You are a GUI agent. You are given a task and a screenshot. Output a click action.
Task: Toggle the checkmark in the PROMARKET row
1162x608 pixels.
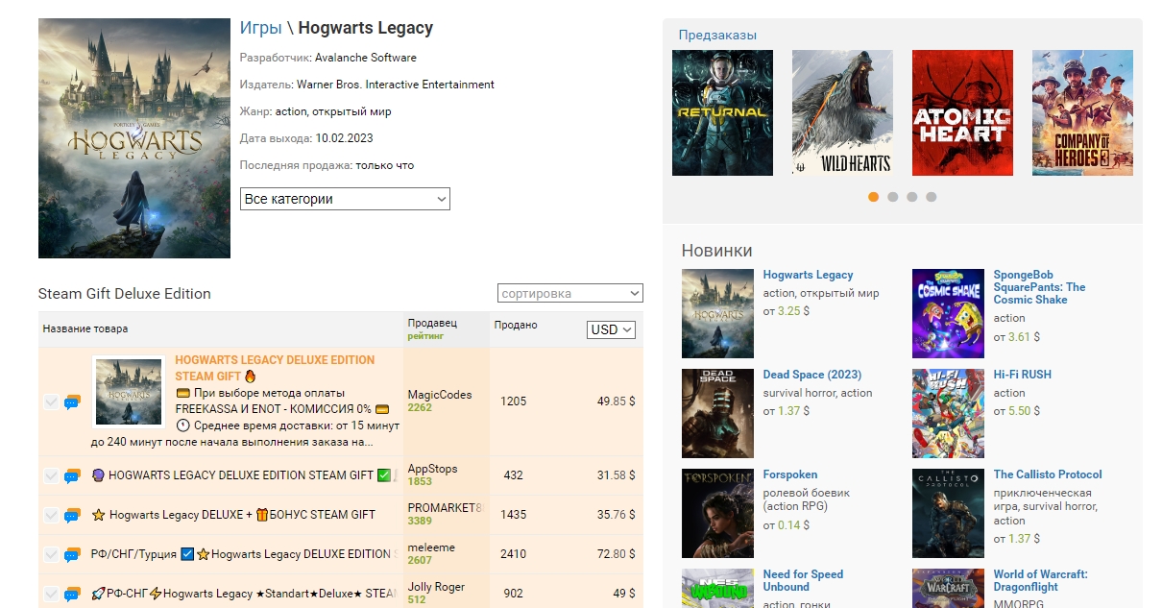click(51, 515)
